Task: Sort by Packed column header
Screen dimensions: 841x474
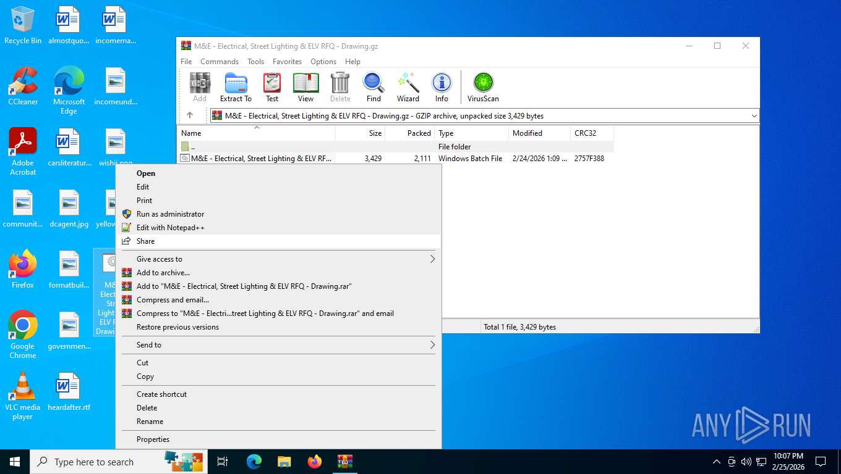Action: (x=409, y=133)
